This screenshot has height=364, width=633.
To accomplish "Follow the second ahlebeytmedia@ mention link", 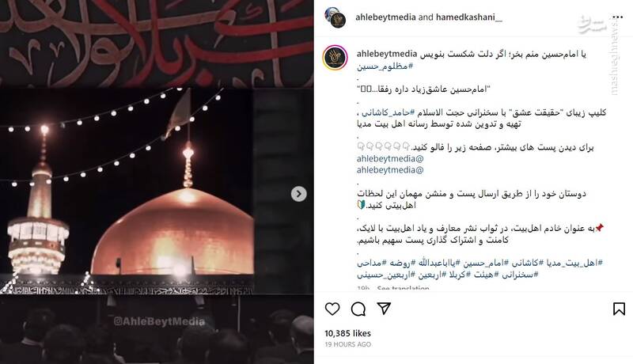I will (390, 170).
